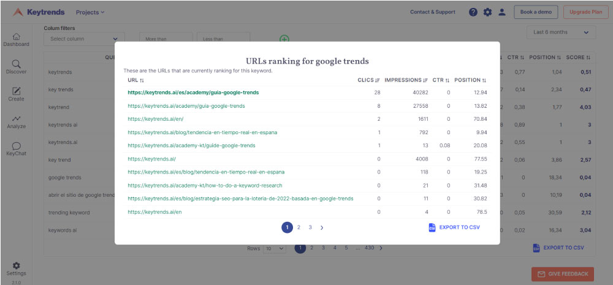Open how-to-do-a-keyword-research link

pos(205,185)
